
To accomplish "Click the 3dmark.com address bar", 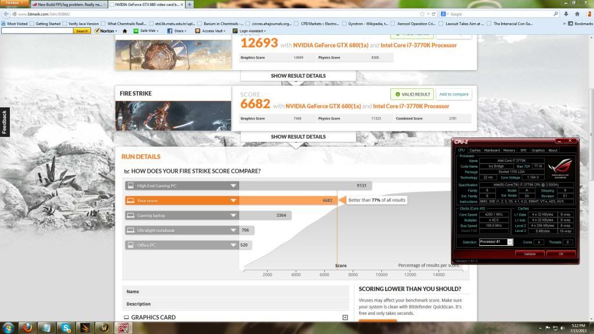I will [x=216, y=14].
